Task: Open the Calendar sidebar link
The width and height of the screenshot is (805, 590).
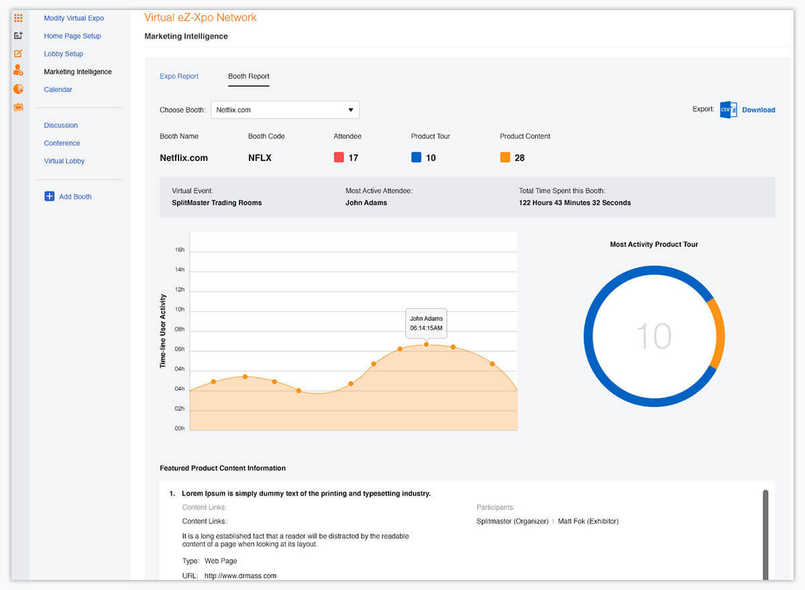Action: [x=58, y=90]
